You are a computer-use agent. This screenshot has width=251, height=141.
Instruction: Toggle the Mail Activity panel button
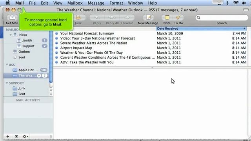[16, 136]
